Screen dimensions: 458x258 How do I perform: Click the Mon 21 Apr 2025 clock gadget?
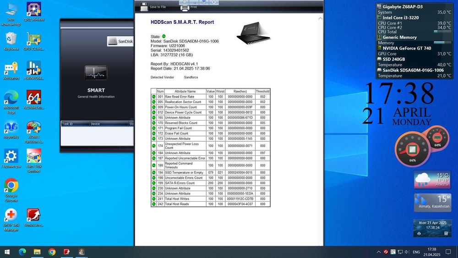pos(432,228)
